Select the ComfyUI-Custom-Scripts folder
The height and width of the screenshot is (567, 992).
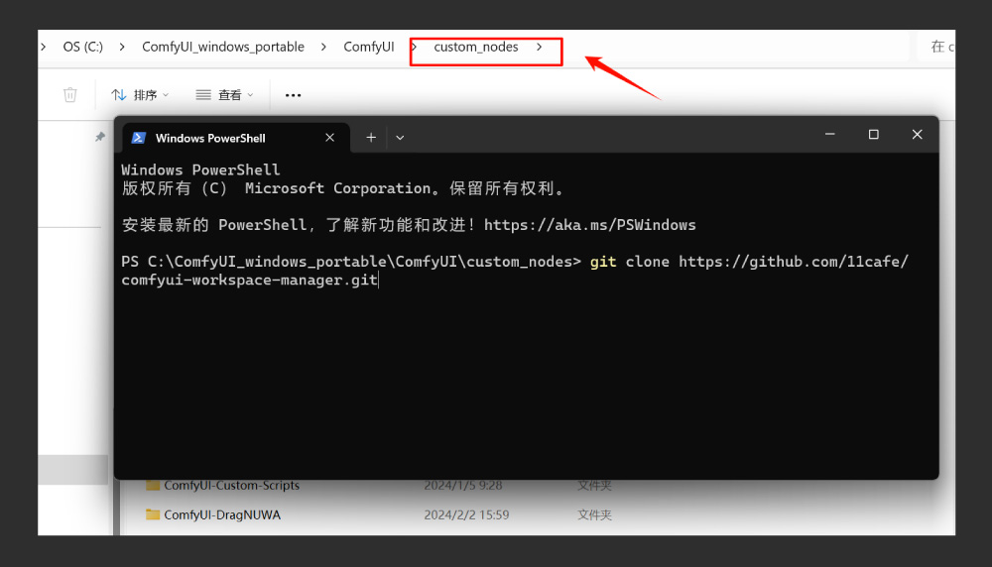point(232,486)
